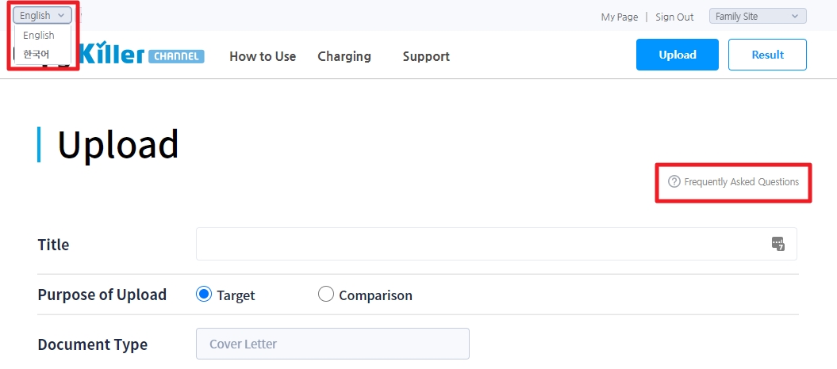Open the Charging menu
The width and height of the screenshot is (837, 369).
(x=344, y=56)
